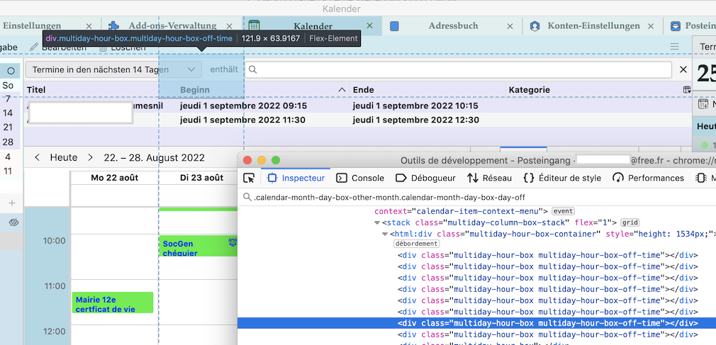Open the hamburger menu in calendar toolbar
This screenshot has width=716, height=345.
point(674,47)
